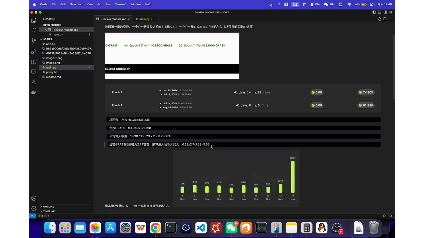Open the Go menu
The width and height of the screenshot is (424, 238).
coord(99,4)
